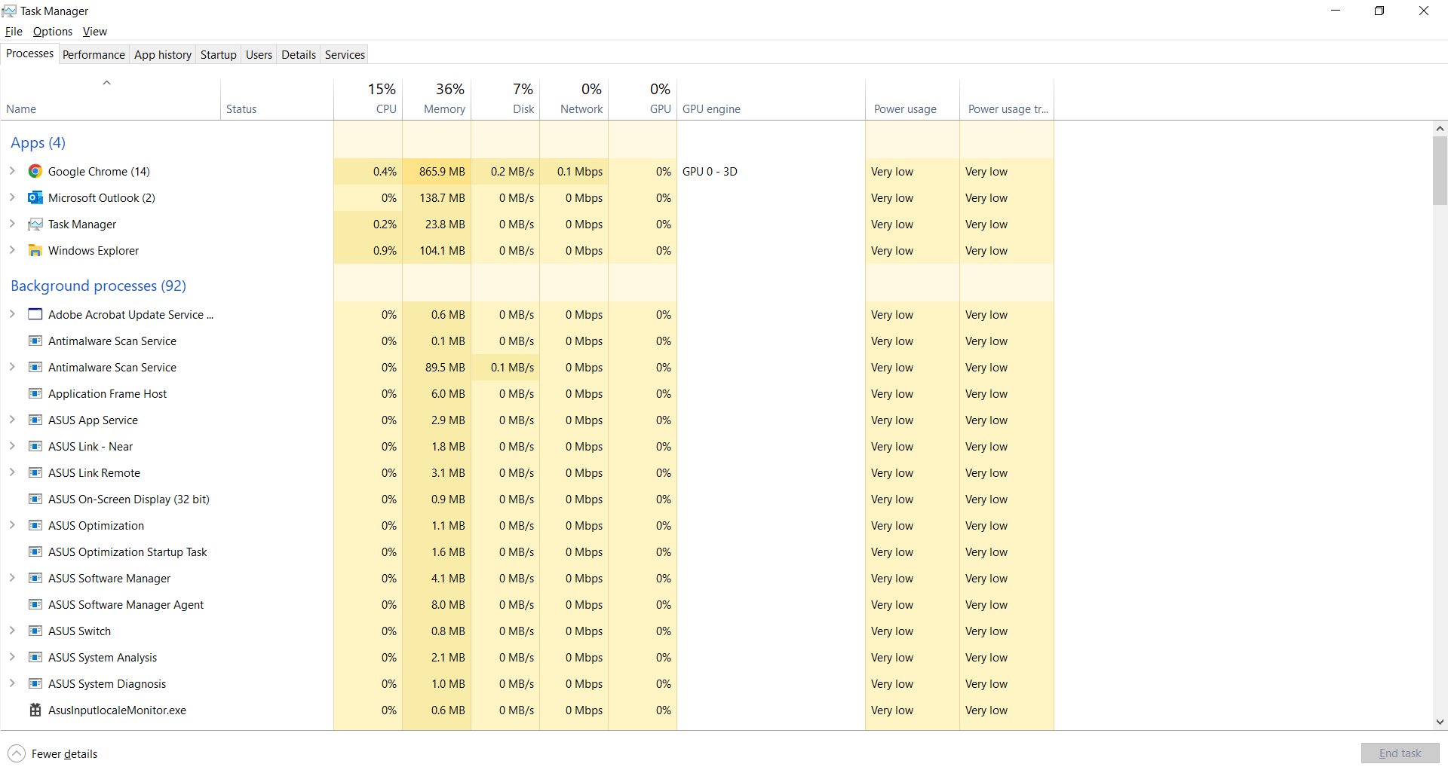1448x776 pixels.
Task: Click the Google Chrome process icon
Action: tap(35, 171)
